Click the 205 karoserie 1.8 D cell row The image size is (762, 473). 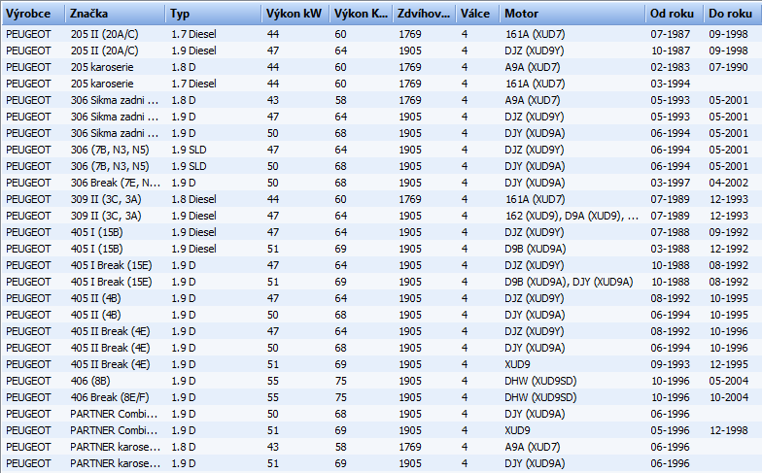pyautogui.click(x=381, y=67)
